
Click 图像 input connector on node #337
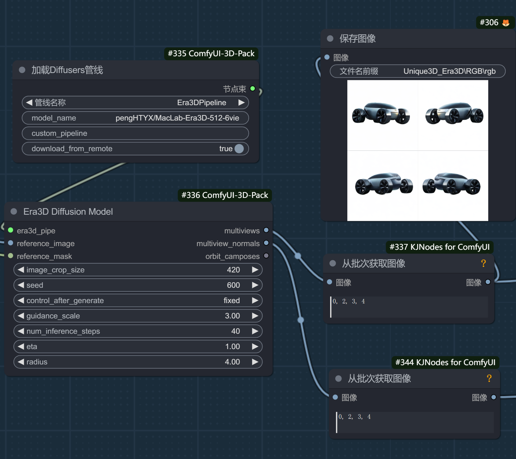click(x=329, y=282)
